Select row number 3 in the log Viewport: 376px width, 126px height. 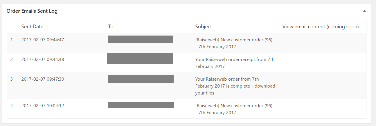[12, 79]
